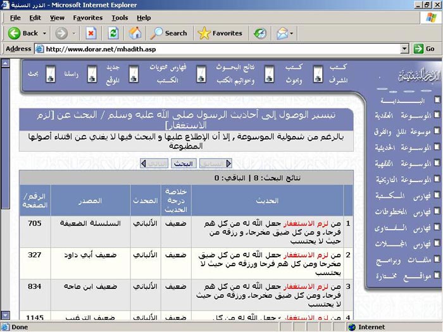The height and width of the screenshot is (332, 443).
Task: Go to the Home page icon
Action: click(135, 33)
